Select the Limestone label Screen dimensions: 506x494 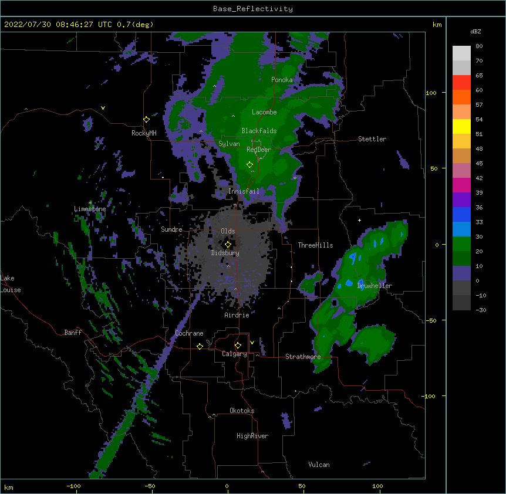pyautogui.click(x=90, y=209)
